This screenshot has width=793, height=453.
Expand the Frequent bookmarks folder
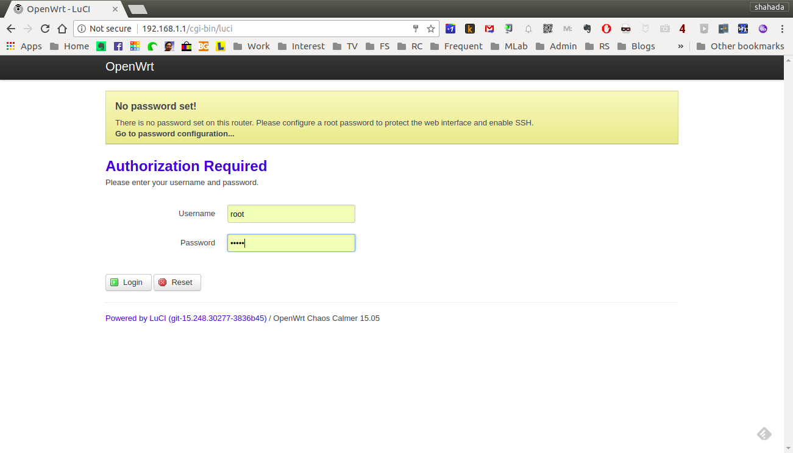(x=456, y=46)
